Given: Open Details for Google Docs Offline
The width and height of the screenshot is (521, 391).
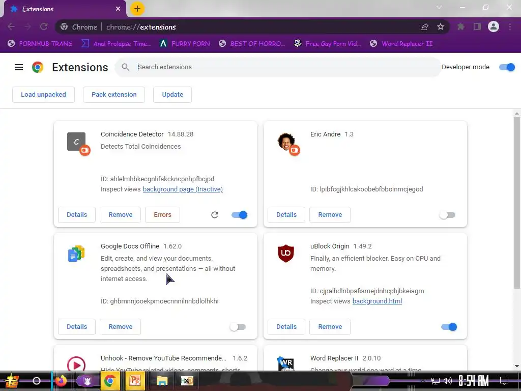Looking at the screenshot, I should [77, 327].
